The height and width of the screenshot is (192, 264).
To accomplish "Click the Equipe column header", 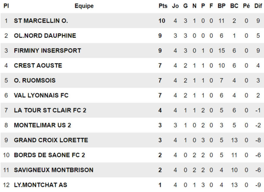I will point(84,6).
